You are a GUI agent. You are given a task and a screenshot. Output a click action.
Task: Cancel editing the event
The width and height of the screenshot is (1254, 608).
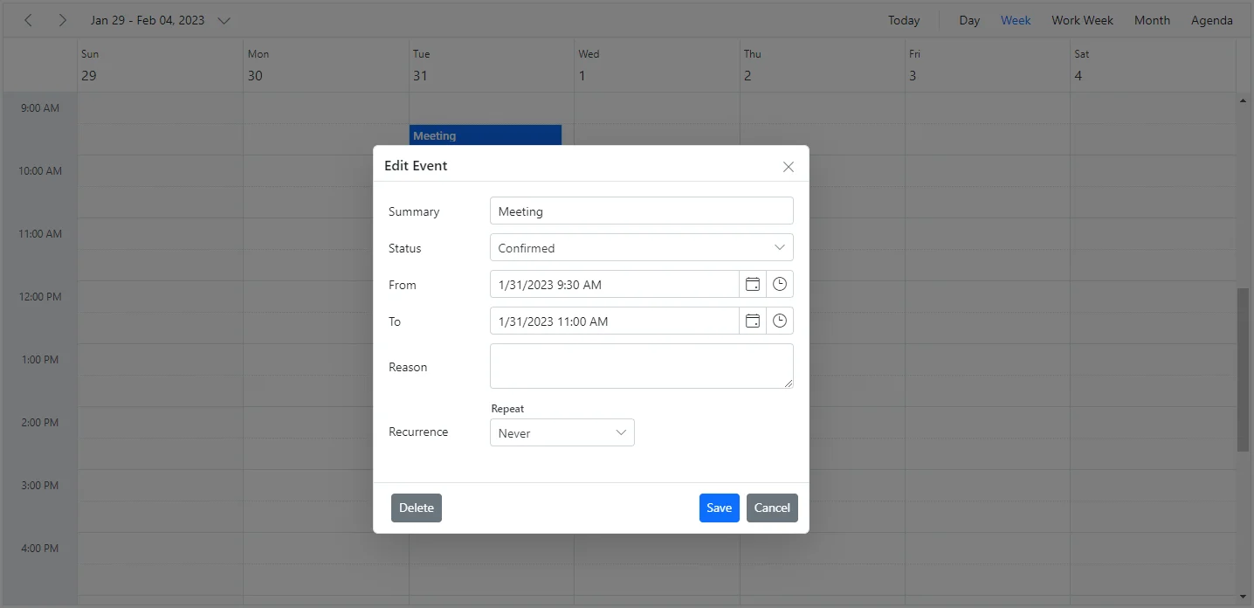point(772,508)
